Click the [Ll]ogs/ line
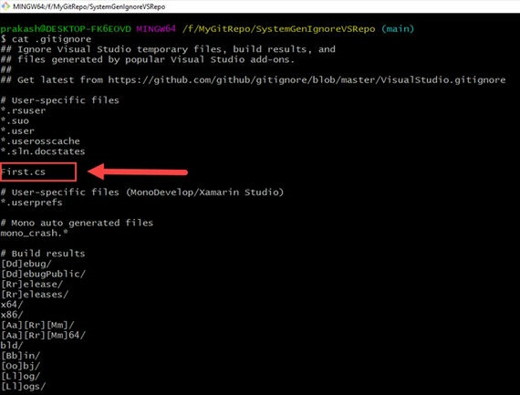Image resolution: width=520 pixels, height=395 pixels. coord(23,387)
